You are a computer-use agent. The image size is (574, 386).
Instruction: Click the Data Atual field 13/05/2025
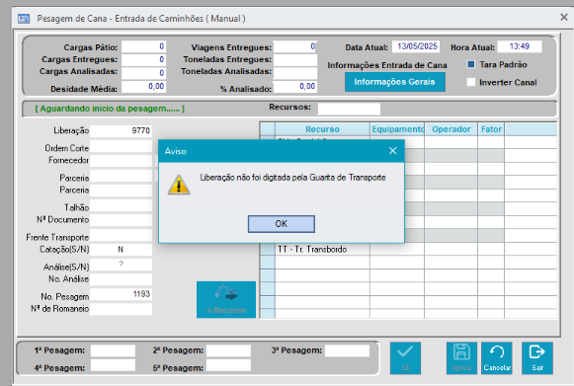click(x=416, y=46)
